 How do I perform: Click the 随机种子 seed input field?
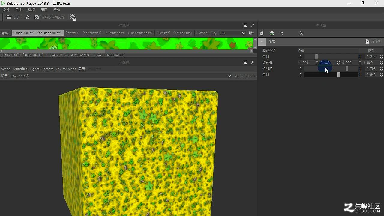[328, 51]
